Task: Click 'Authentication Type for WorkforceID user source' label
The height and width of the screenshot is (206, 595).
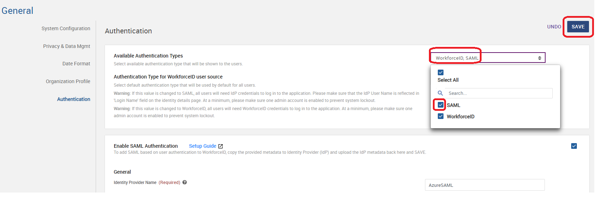Action: click(168, 77)
